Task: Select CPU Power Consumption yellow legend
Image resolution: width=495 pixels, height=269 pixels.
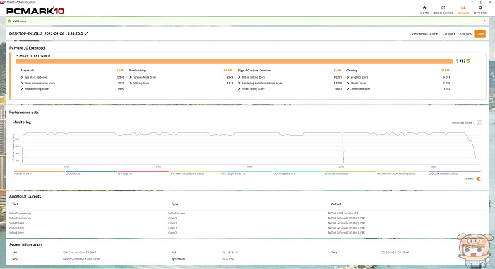Action: [194, 173]
